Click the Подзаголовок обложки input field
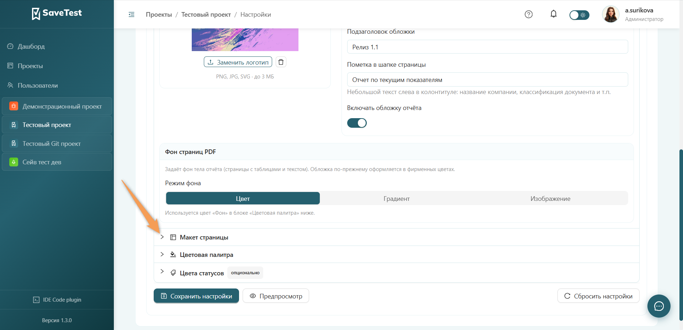Screen dimensions: 683x330 point(487,47)
